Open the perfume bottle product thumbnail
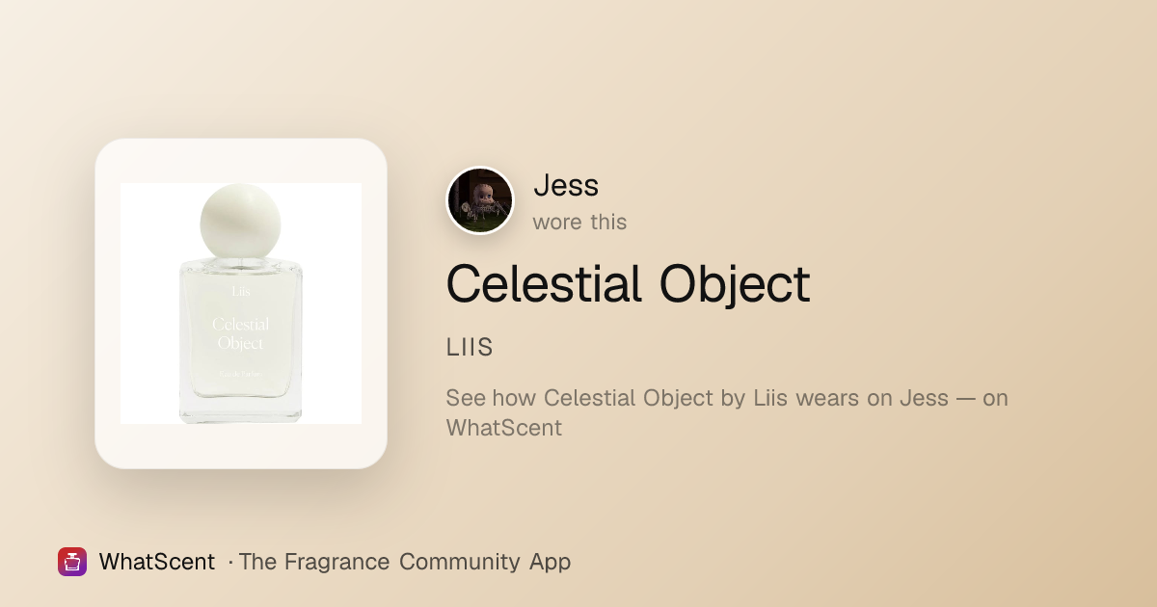Screen dimensions: 1157x607 [x=241, y=303]
